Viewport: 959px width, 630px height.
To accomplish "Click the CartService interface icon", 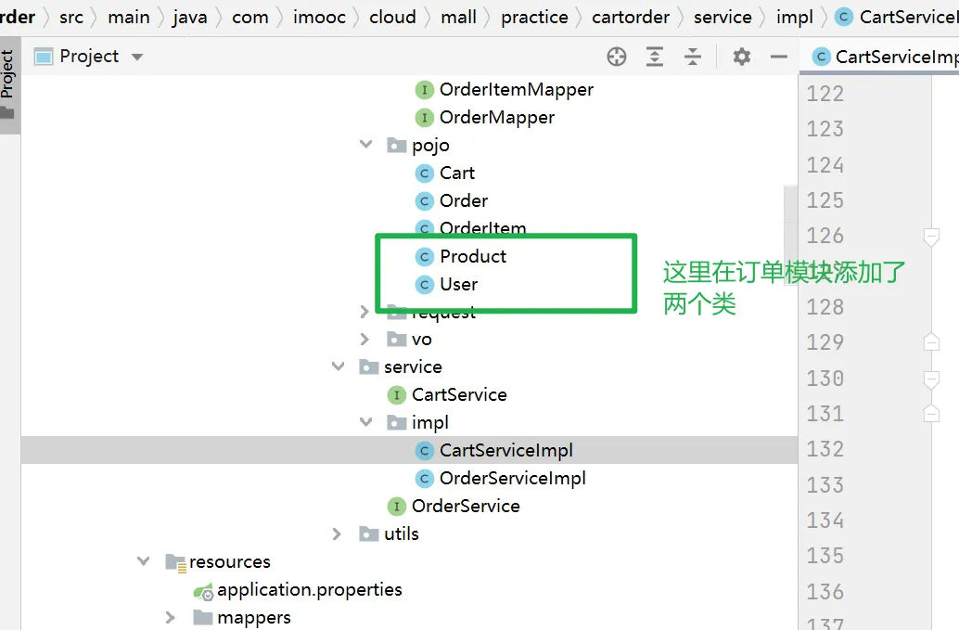I will click(x=396, y=396).
